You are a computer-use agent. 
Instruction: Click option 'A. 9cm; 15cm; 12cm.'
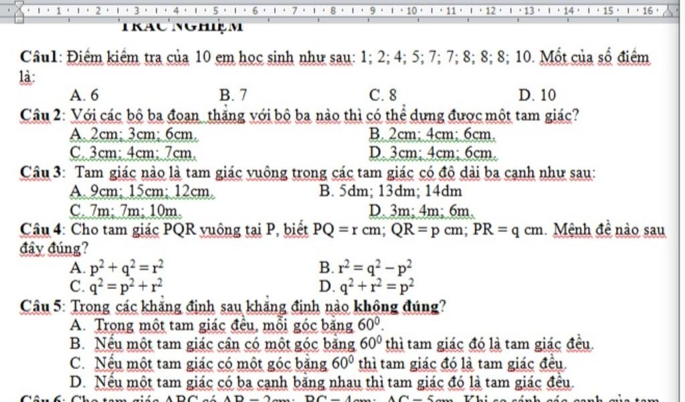click(142, 191)
